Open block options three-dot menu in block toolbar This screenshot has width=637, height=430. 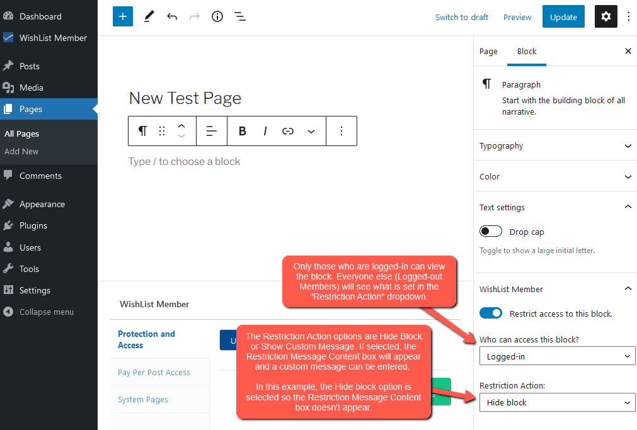(x=341, y=131)
